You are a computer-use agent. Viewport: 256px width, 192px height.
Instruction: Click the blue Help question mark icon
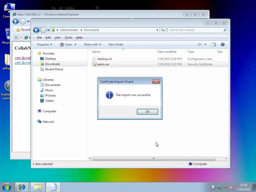click(x=223, y=44)
